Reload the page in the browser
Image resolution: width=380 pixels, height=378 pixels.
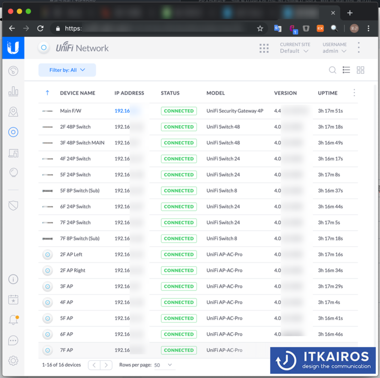coord(40,29)
